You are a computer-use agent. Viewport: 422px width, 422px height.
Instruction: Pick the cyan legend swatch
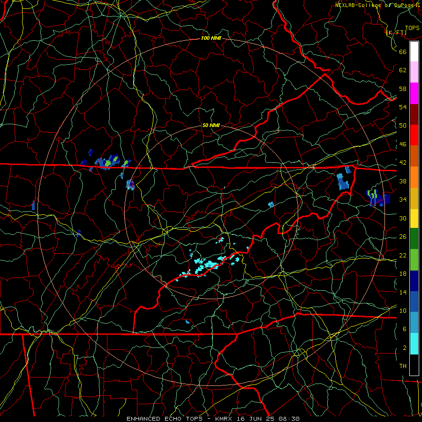414,344
